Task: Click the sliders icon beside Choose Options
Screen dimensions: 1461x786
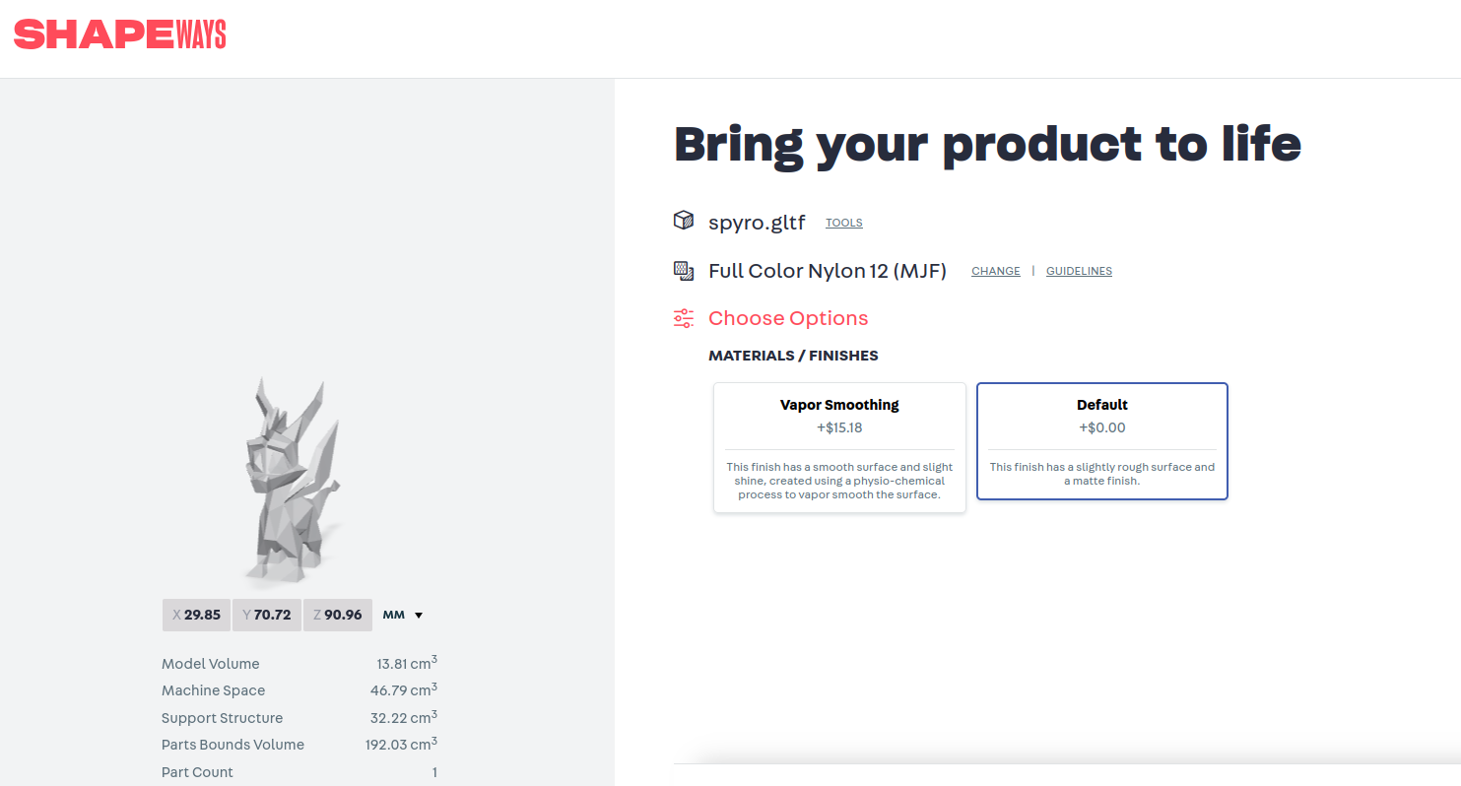Action: click(684, 318)
